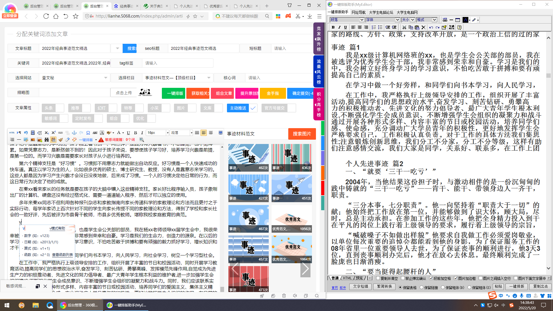This screenshot has height=311, width=553.
Task: Click the WEB hyperlink icon in MyEditor
Action: click(x=445, y=20)
